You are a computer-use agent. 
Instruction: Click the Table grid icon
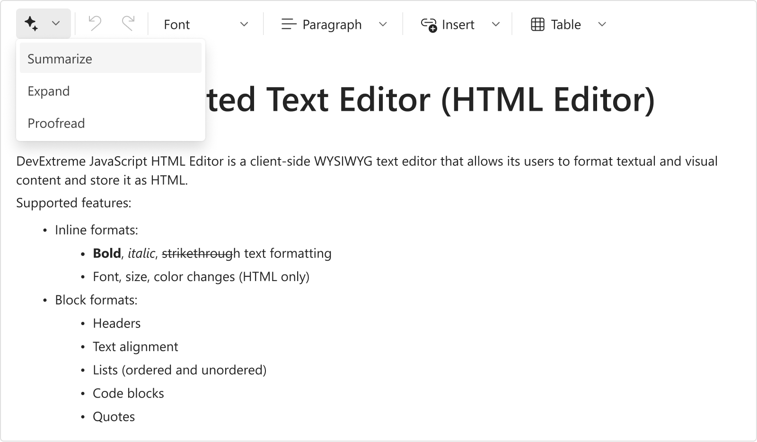[x=538, y=24]
